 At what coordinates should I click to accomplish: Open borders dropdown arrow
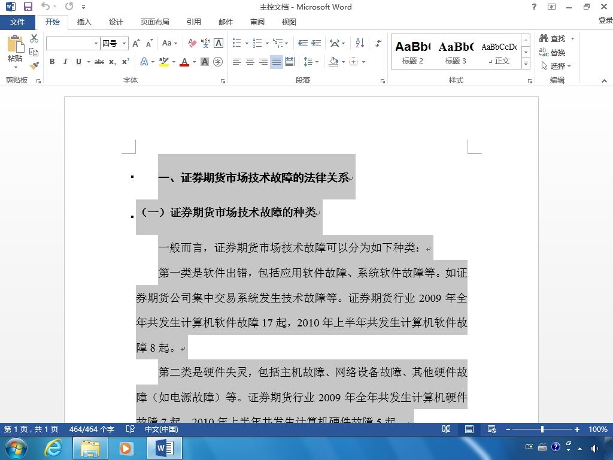click(363, 62)
